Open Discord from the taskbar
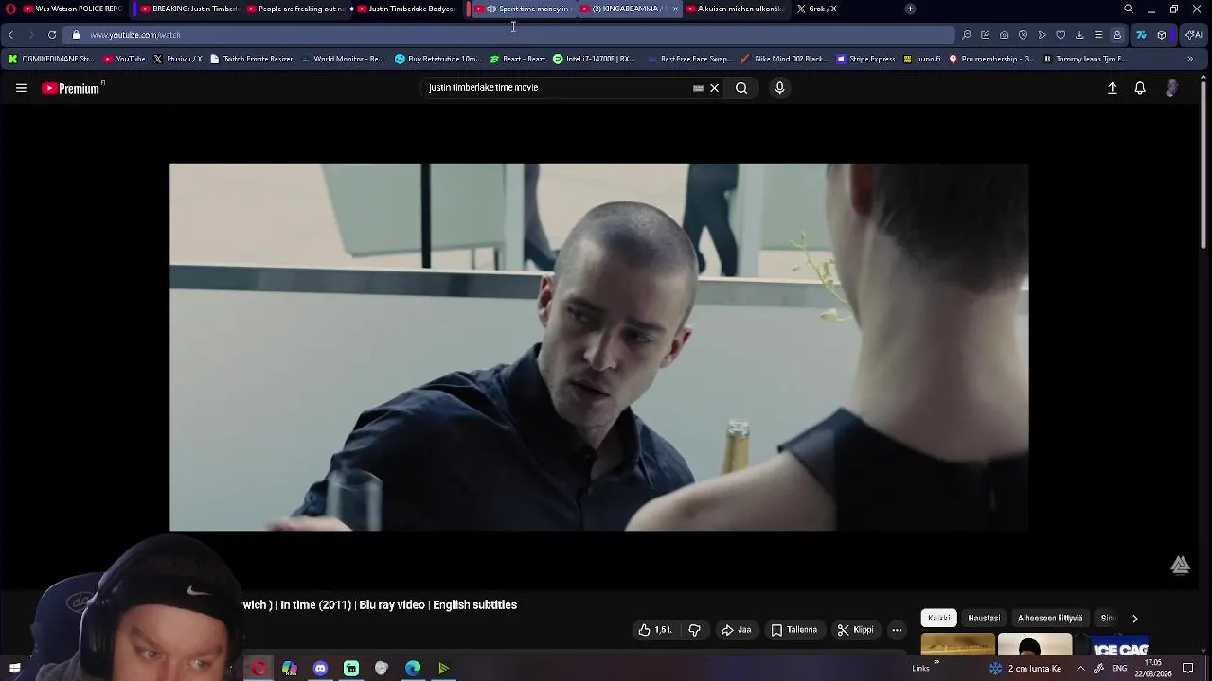The image size is (1212, 681). [x=320, y=669]
